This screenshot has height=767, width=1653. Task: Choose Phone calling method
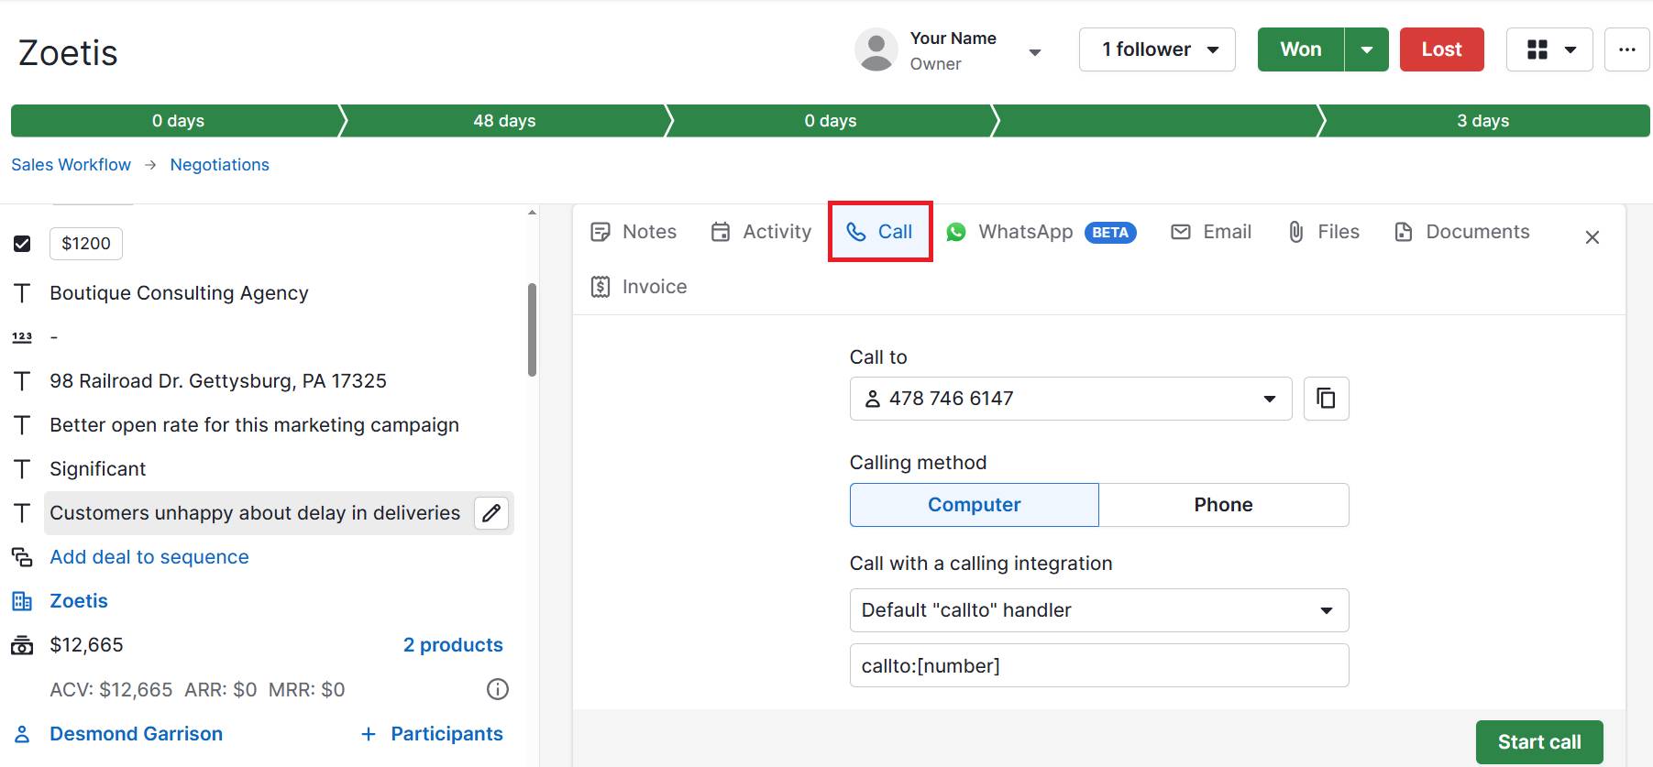pos(1223,505)
